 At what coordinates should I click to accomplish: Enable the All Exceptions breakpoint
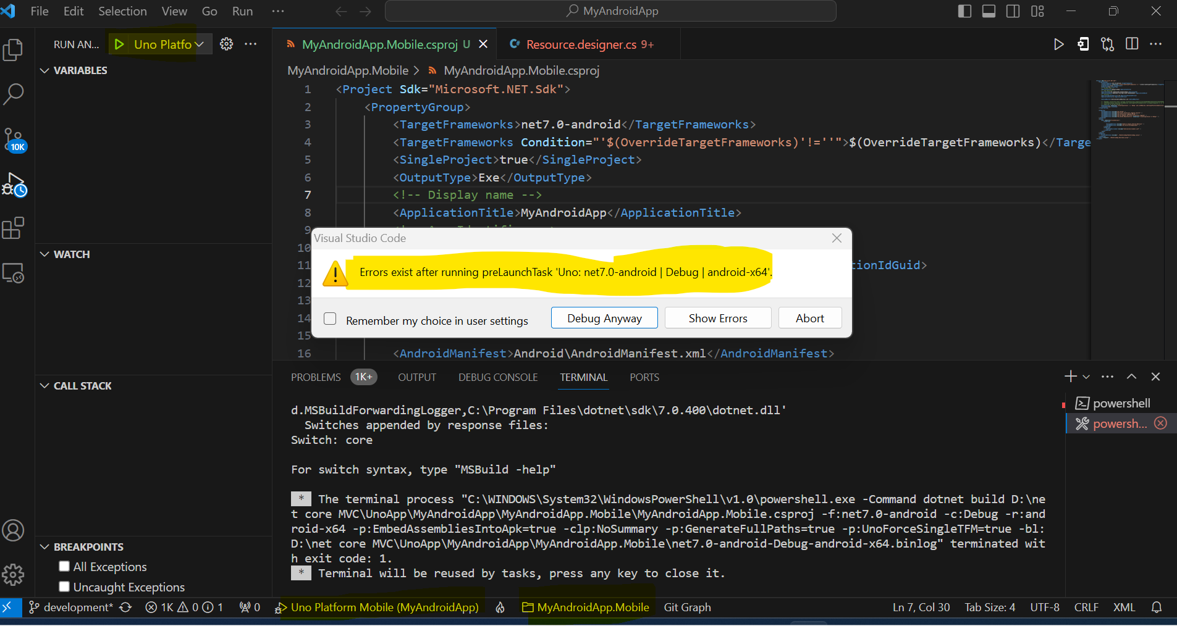(64, 566)
